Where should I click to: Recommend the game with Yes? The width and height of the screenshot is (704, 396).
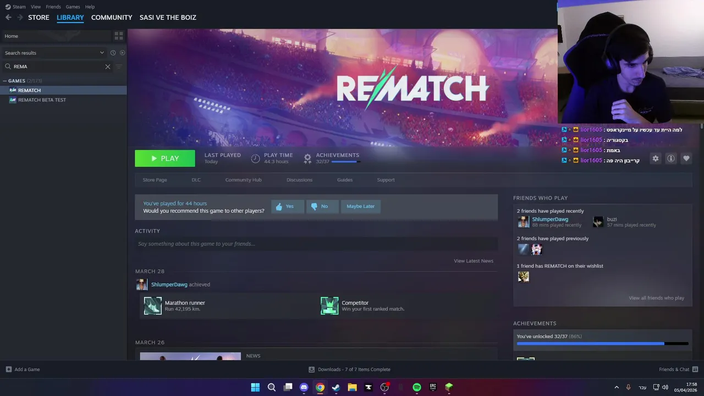[x=288, y=206]
